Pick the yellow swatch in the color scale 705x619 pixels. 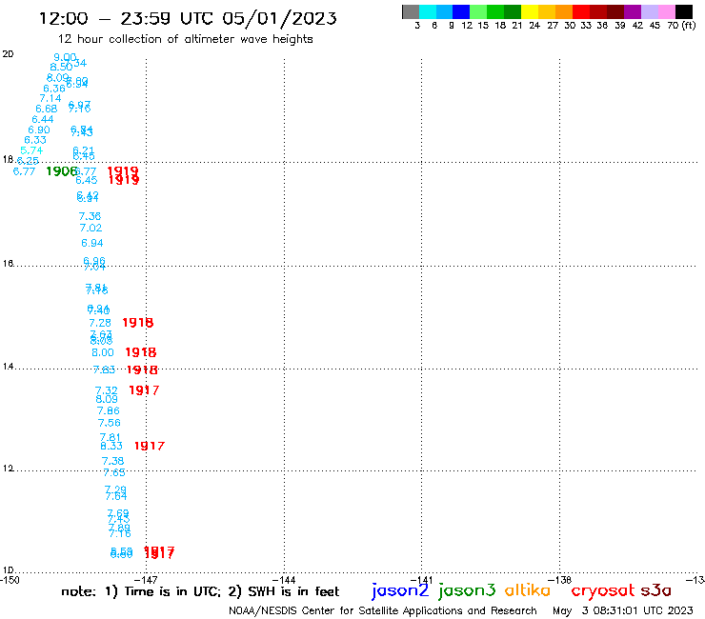(x=530, y=11)
